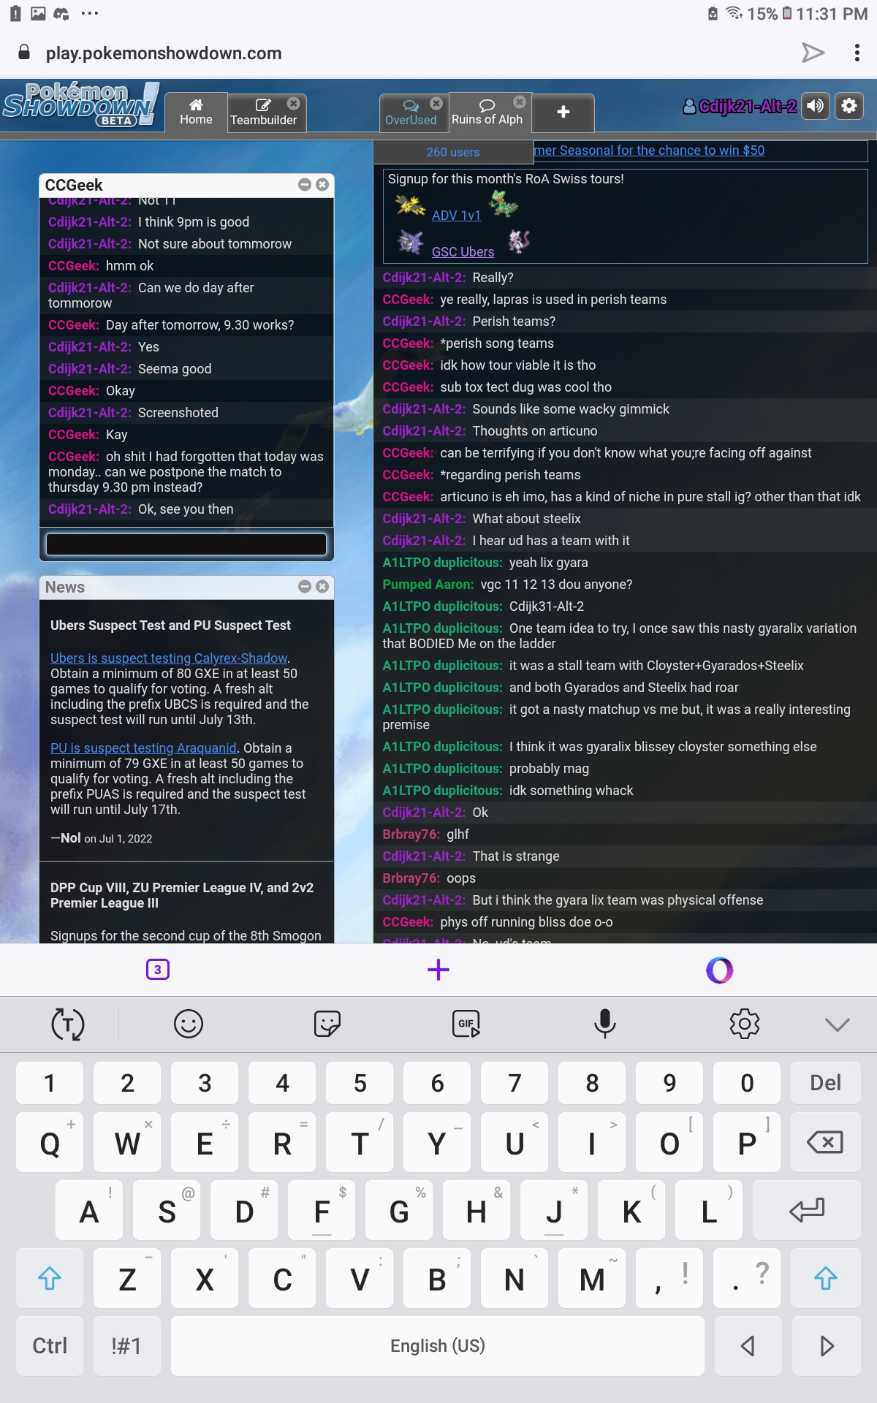Minimize the CCGeek private chat window
Viewport: 877px width, 1403px height.
click(305, 185)
